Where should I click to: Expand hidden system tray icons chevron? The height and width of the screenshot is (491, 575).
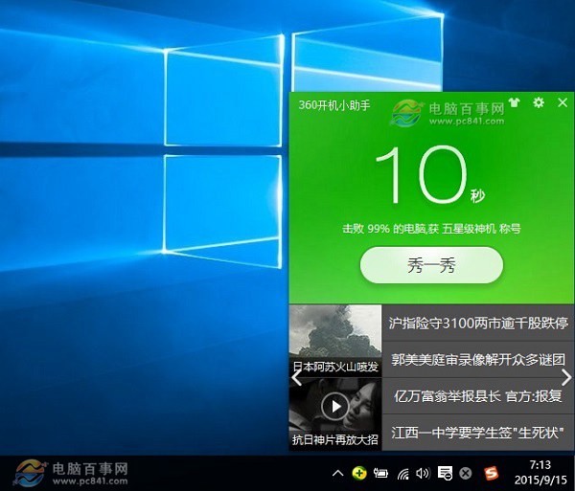[337, 473]
